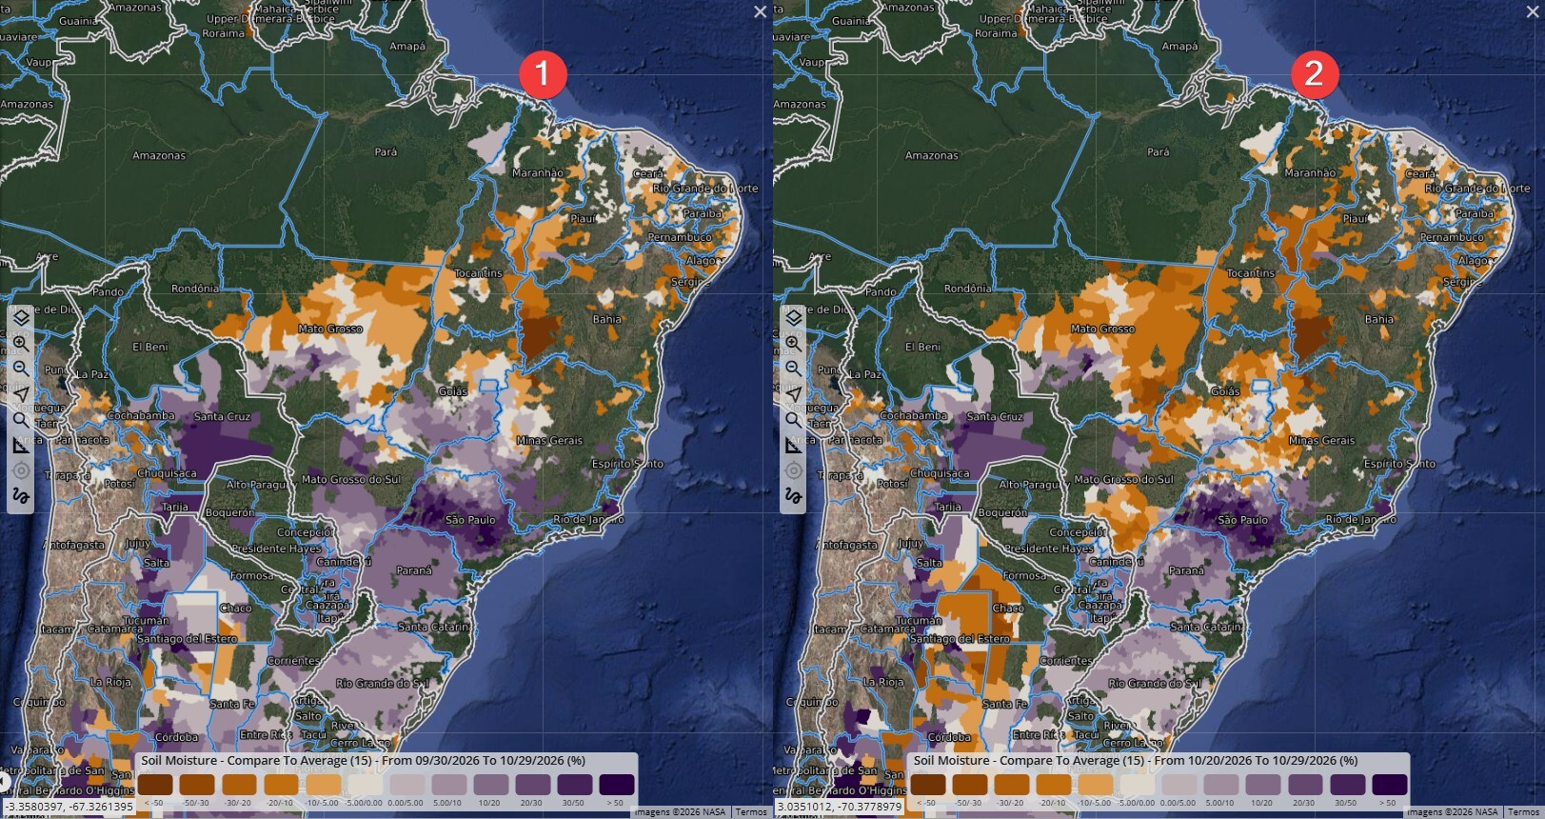The height and width of the screenshot is (819, 1545).
Task: Click the 'Goiás' label in right map
Action: click(x=1225, y=391)
